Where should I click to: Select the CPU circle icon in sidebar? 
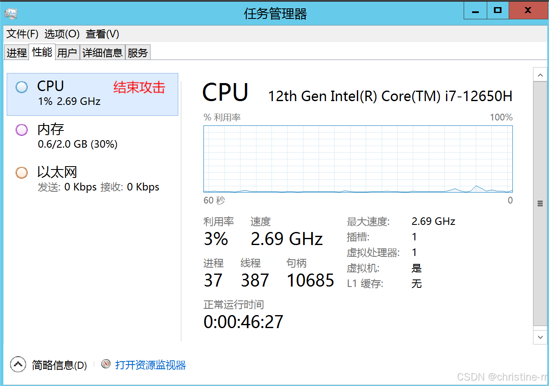point(21,87)
